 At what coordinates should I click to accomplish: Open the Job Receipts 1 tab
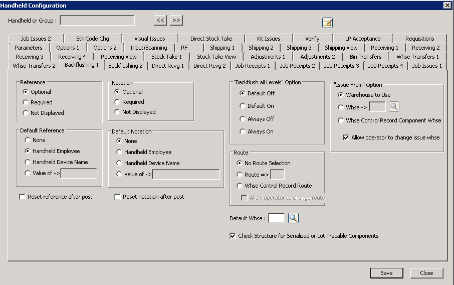[254, 66]
